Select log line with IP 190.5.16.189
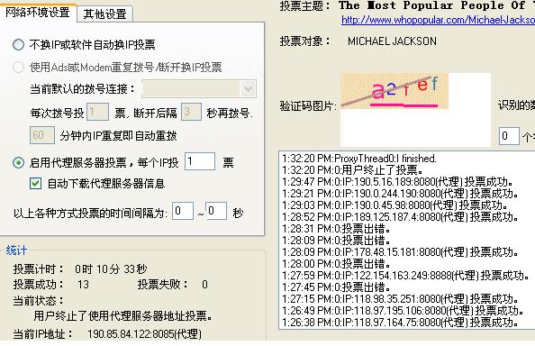The height and width of the screenshot is (346, 535). (398, 182)
